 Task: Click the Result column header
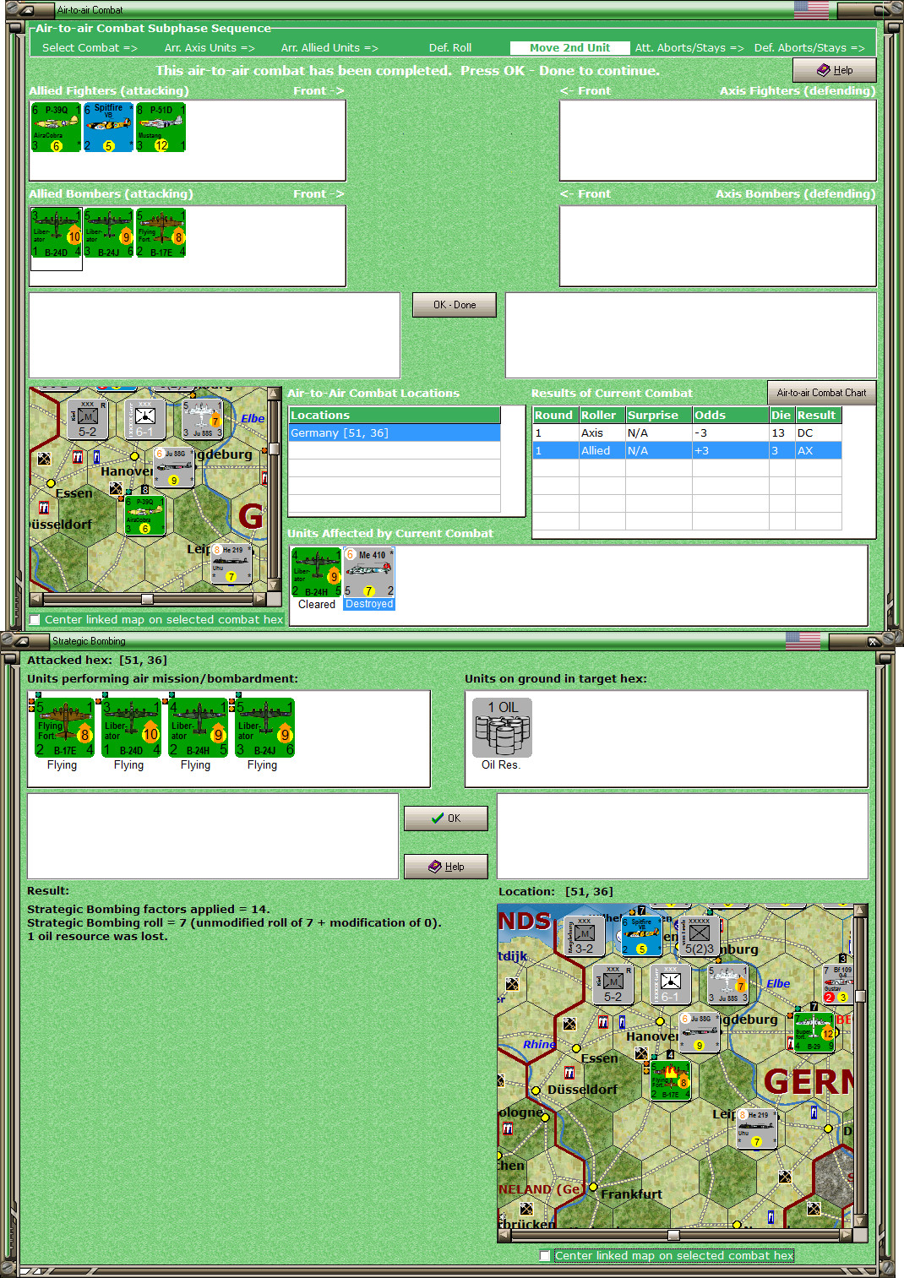click(x=818, y=415)
